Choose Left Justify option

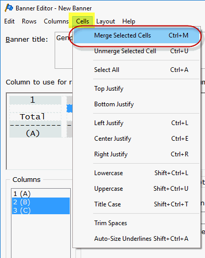pos(137,123)
